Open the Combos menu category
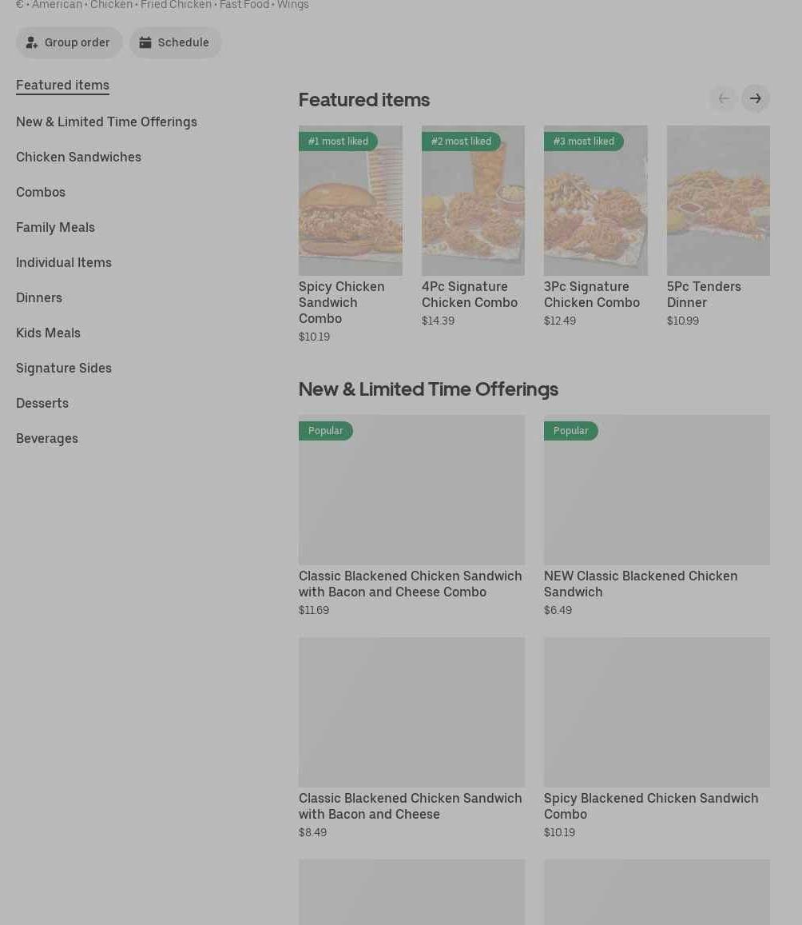The height and width of the screenshot is (925, 802). (x=41, y=192)
